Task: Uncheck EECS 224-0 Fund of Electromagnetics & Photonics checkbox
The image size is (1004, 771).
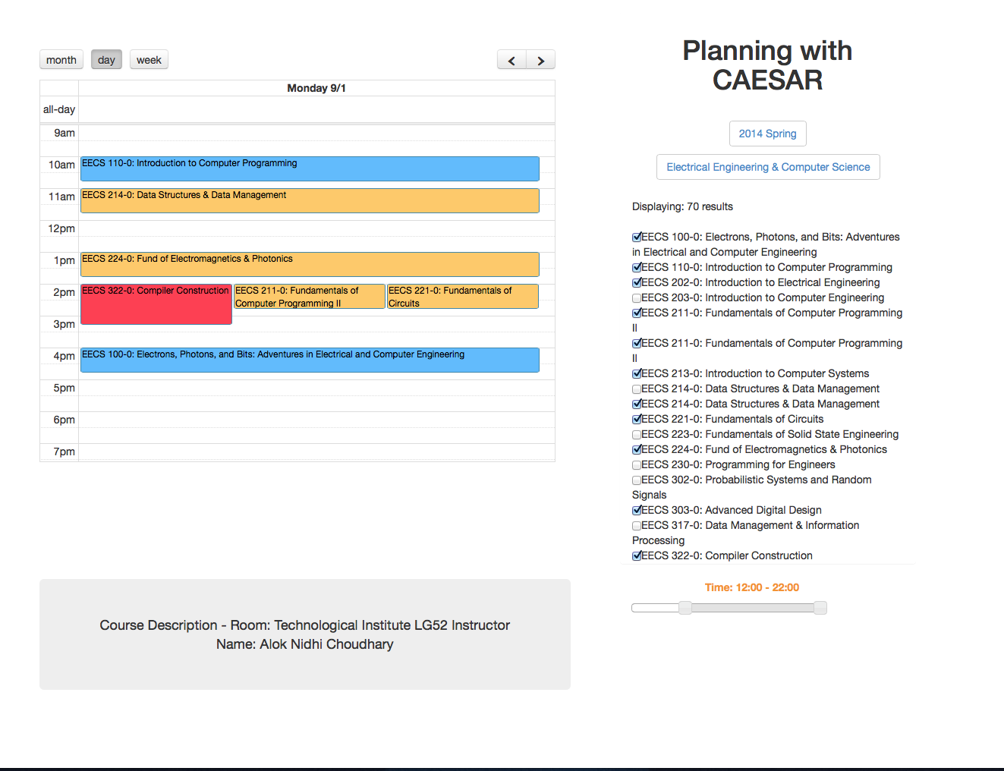Action: tap(637, 449)
